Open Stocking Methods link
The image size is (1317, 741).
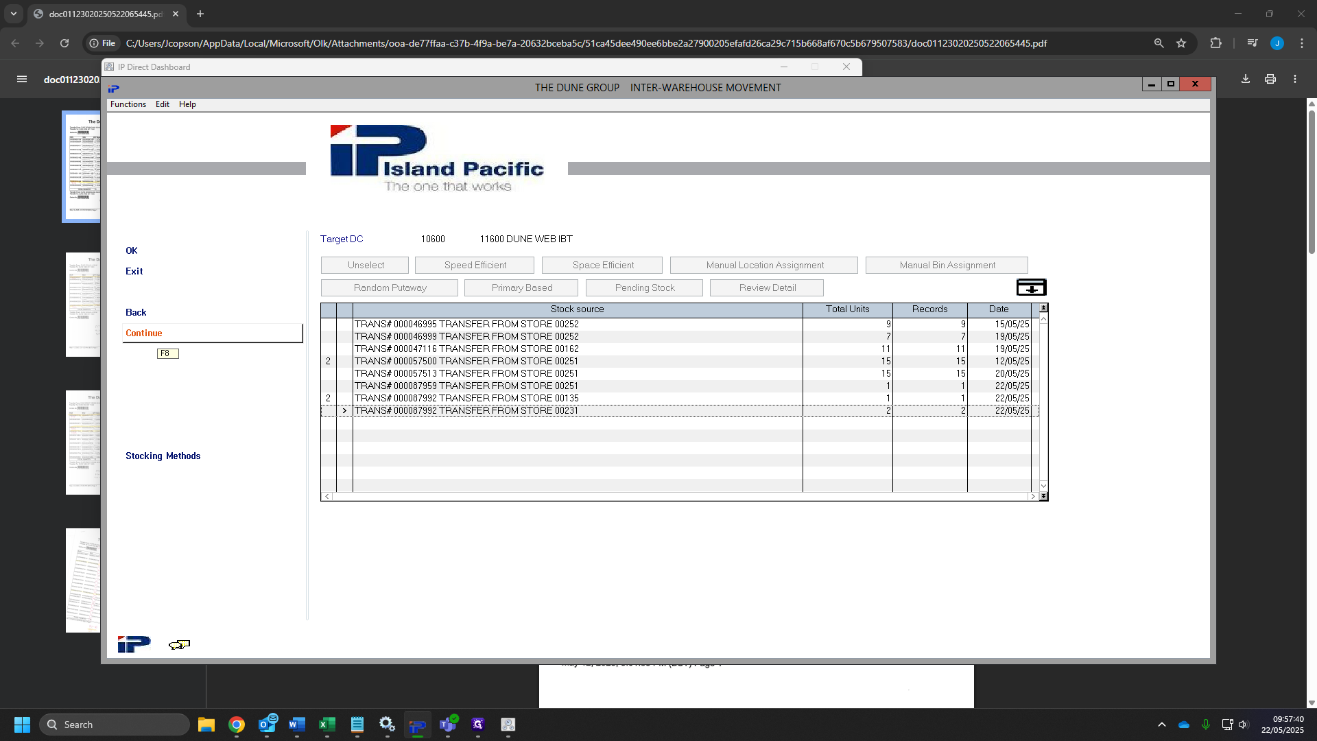163,456
